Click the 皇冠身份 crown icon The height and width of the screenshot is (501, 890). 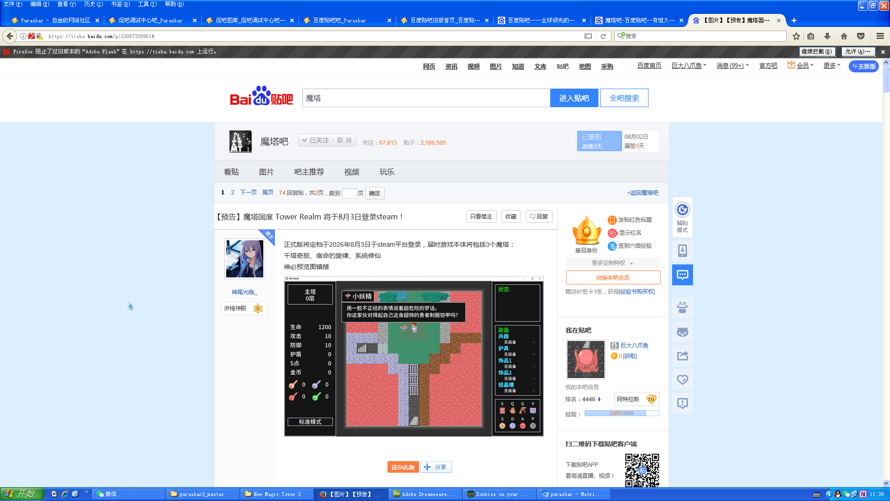(586, 231)
